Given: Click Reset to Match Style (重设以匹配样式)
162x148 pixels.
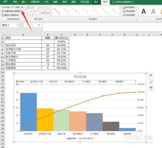Looking at the screenshot, I should 10,15.
